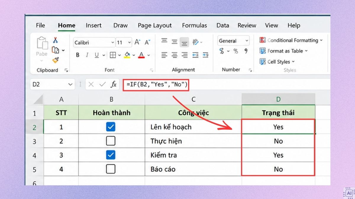The height and width of the screenshot is (199, 355).
Task: Open Cell Styles menu
Action: point(277,62)
